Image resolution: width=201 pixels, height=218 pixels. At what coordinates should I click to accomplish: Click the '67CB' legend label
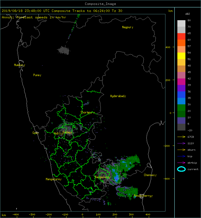(x=191, y=137)
